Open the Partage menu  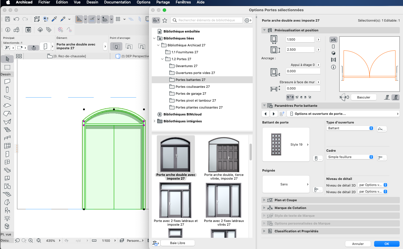[163, 2]
